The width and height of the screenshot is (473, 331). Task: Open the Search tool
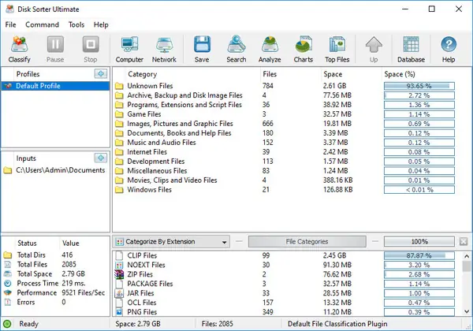pyautogui.click(x=236, y=50)
